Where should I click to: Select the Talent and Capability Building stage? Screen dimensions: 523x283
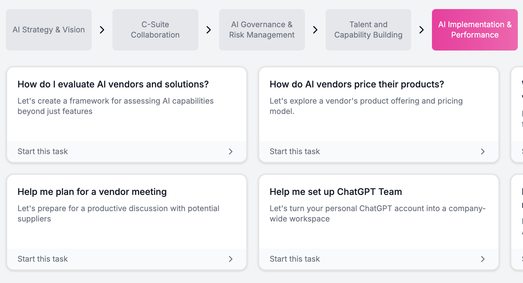368,29
